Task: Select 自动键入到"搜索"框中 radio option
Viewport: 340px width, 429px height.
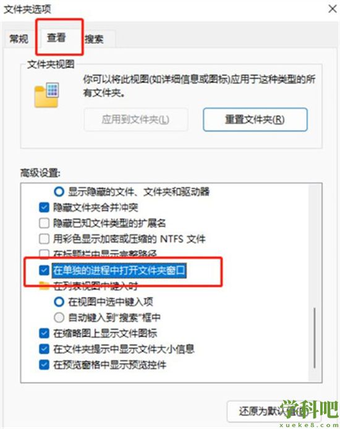Action: tap(59, 318)
